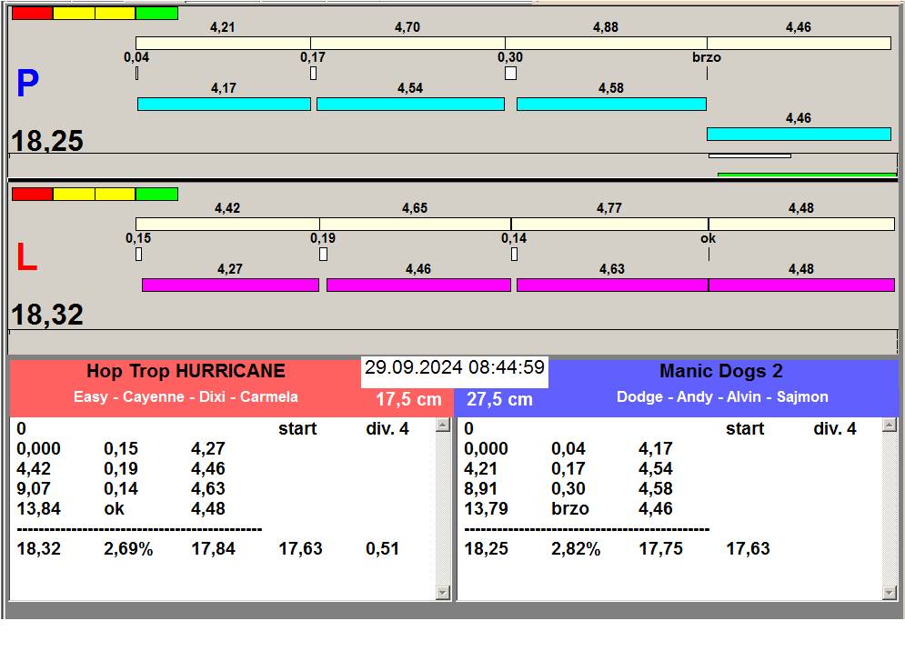Click the green start light in lane L
Screen dimensions: 905x651
[x=156, y=194]
